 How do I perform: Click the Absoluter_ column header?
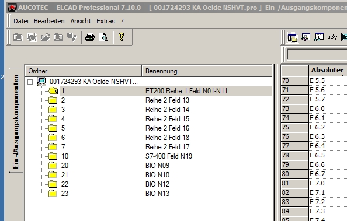pos(328,71)
